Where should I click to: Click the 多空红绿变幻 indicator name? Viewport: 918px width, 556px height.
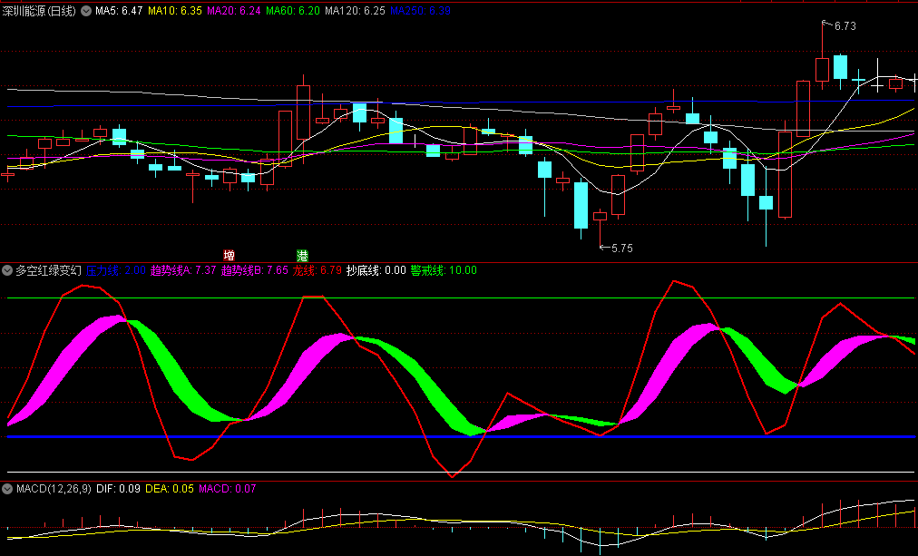48,270
